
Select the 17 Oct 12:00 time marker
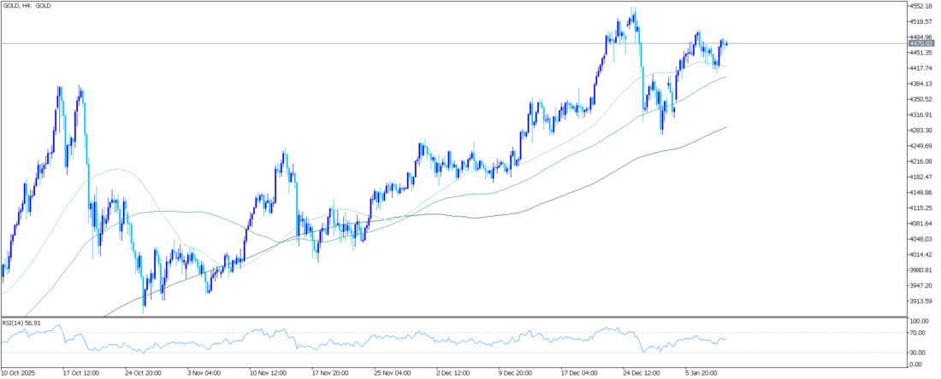83,373
